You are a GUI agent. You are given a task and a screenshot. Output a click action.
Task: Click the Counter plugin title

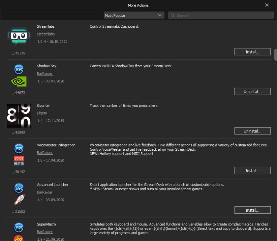coord(44,105)
